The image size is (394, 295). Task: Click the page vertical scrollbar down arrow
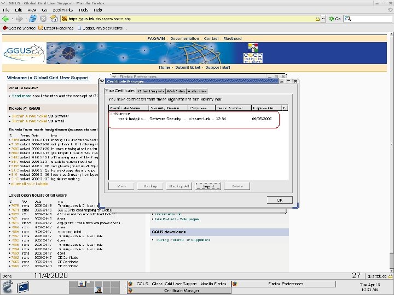(392, 270)
